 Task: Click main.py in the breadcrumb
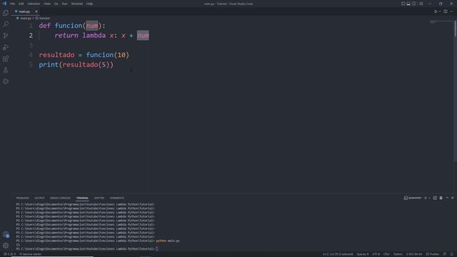[26, 18]
